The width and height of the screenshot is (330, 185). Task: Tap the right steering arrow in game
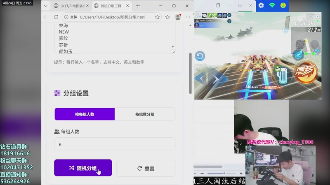(216, 79)
